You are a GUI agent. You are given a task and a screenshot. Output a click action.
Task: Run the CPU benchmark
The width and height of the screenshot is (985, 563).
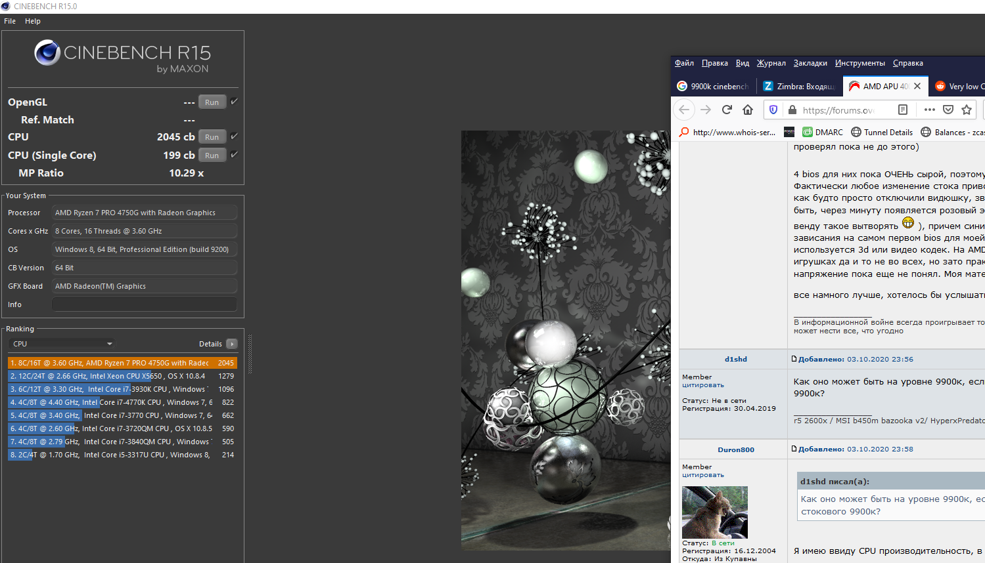(x=212, y=136)
